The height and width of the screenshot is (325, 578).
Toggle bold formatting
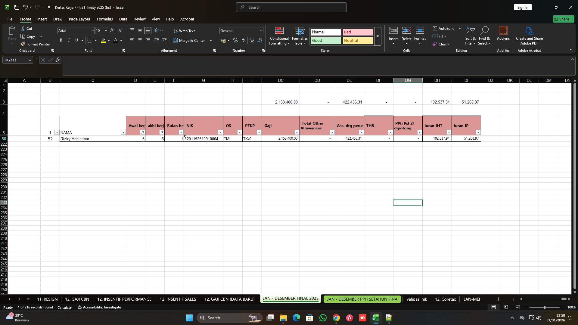pos(61,40)
